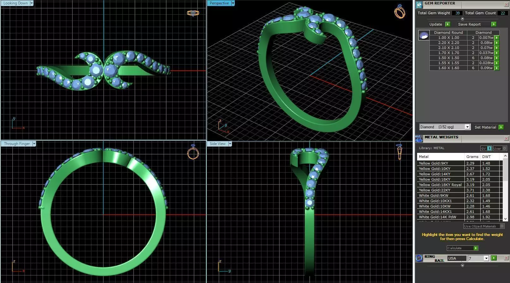Viewport: 510px width, 283px height.
Task: Select the Yellow Gold:22KY row
Action: coord(459,190)
